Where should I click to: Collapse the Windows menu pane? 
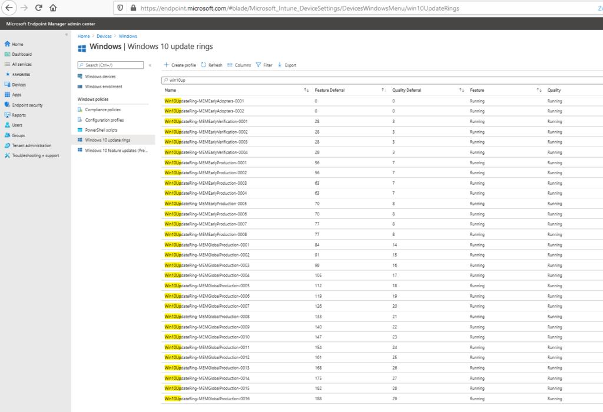point(150,65)
